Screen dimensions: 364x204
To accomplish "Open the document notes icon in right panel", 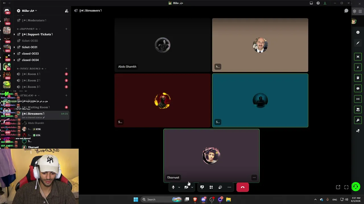I will pos(358,78).
